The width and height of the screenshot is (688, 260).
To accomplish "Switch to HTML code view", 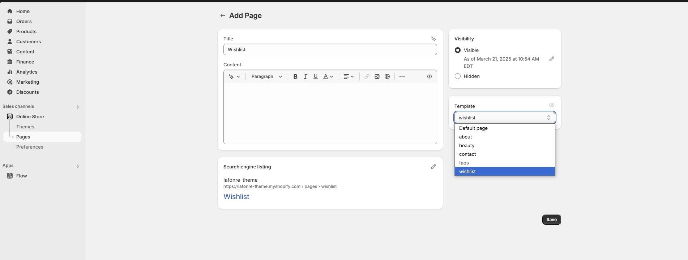I will [x=429, y=76].
